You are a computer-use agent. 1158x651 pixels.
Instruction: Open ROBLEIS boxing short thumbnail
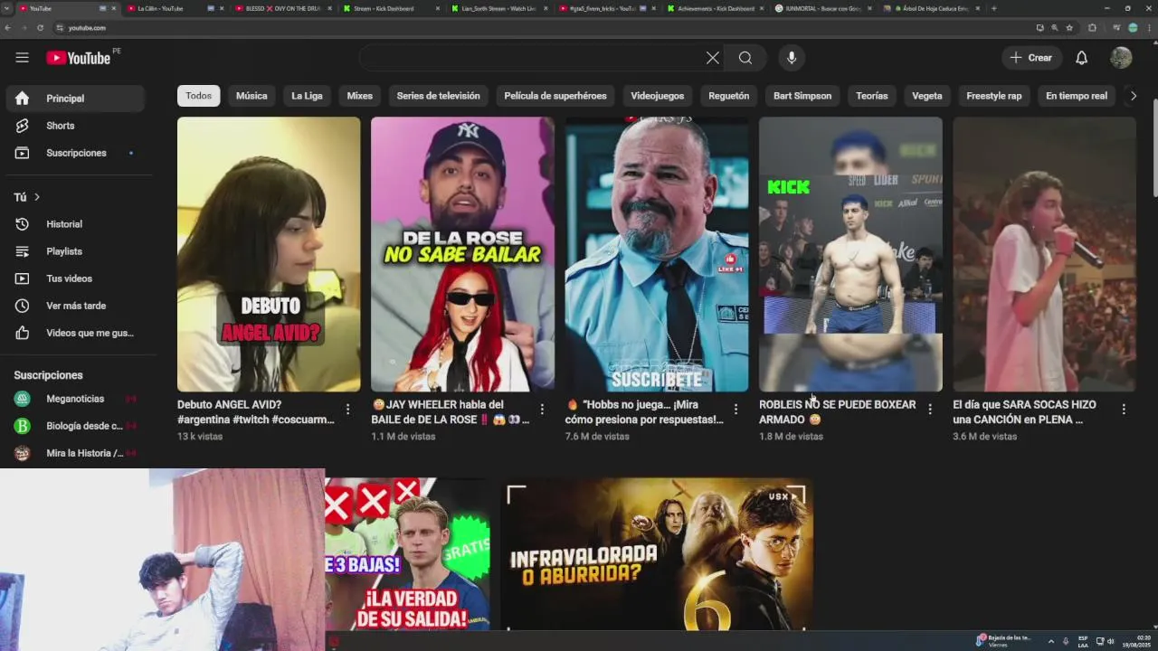coord(850,254)
